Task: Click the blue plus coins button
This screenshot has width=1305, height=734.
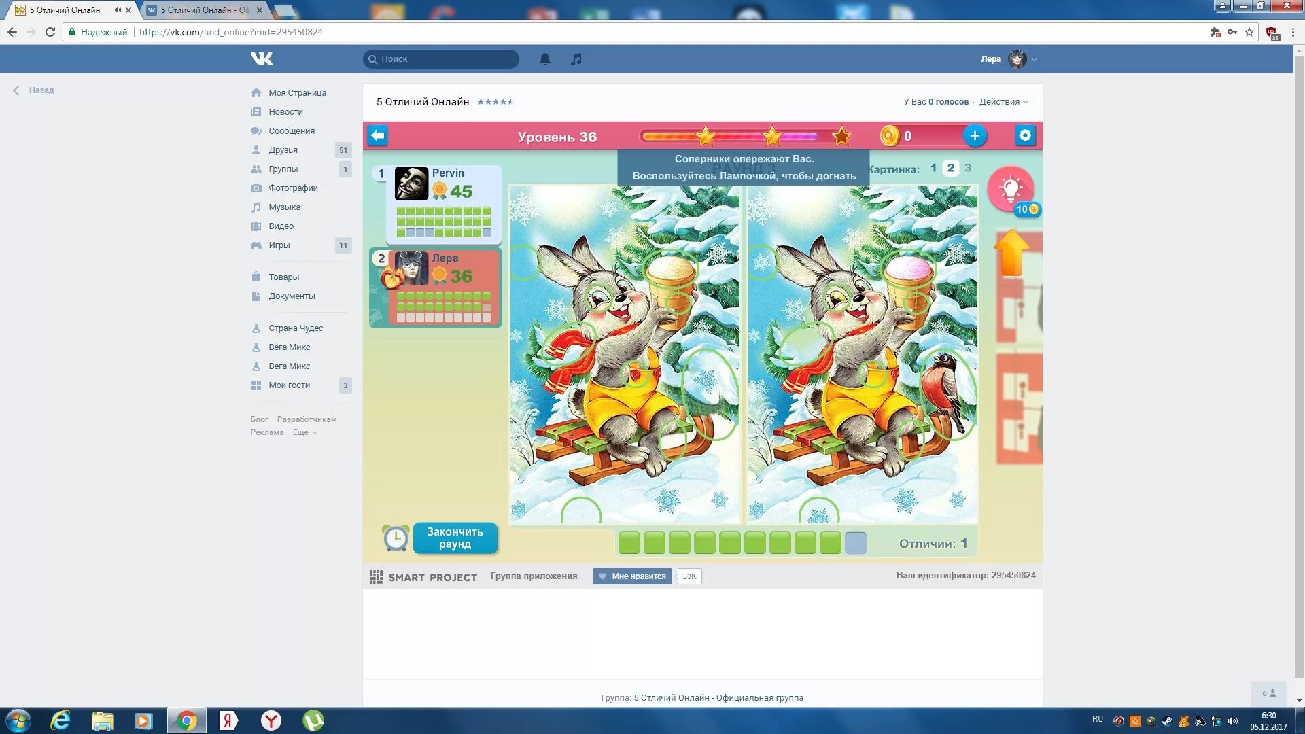Action: pos(975,136)
